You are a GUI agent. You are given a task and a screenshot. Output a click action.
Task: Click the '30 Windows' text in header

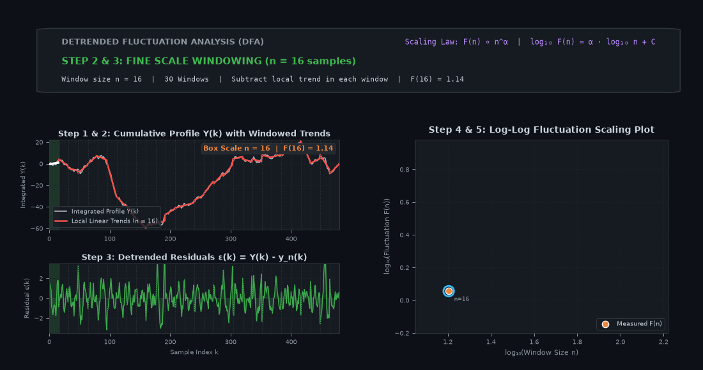click(x=187, y=79)
